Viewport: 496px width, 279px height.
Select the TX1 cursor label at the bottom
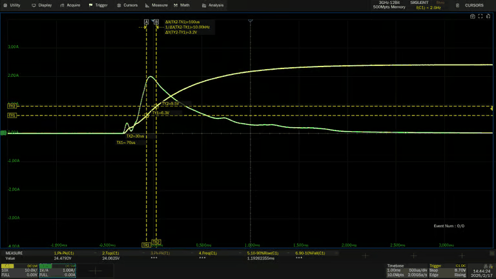[146, 245]
